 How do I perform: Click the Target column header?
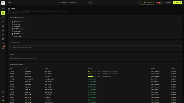coord(47,69)
